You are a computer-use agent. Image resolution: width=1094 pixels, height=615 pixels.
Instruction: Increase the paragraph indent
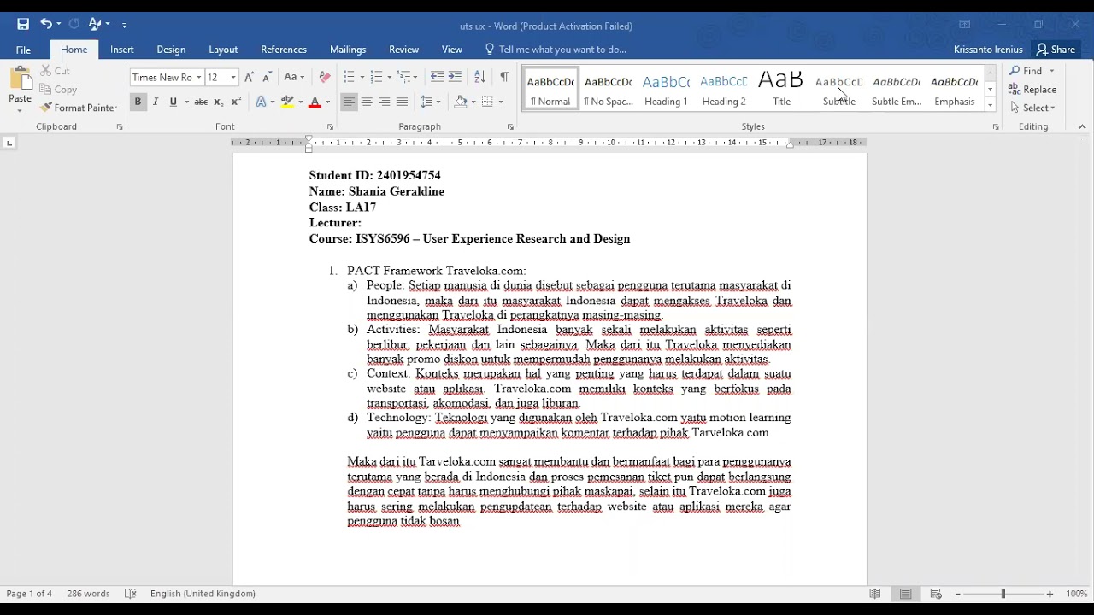455,77
